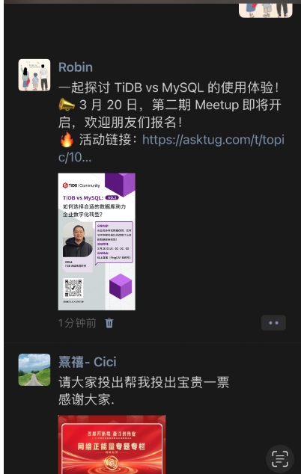Open 熹禧- Cici's road landscape avatar
This screenshot has height=474, width=301.
tap(34, 370)
